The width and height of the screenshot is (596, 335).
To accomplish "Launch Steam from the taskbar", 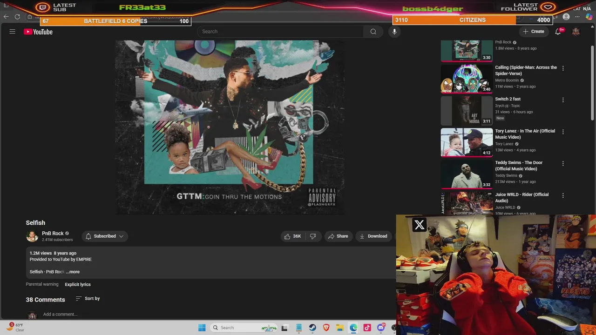I will pyautogui.click(x=312, y=328).
